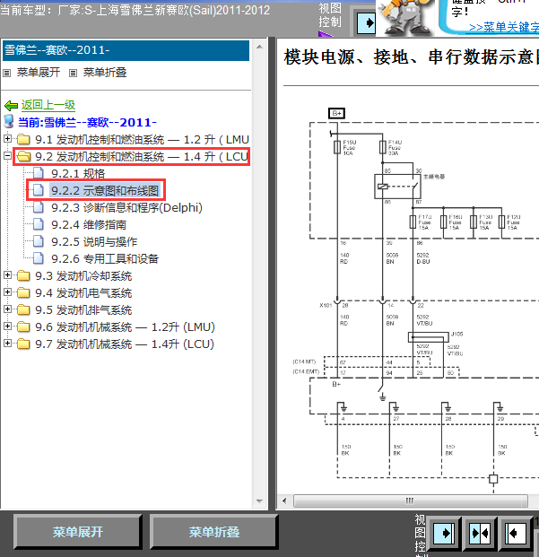Click the document icon of 9.2.2 示意图和布线图
Viewport: 539px width, 557px height.
(38, 190)
